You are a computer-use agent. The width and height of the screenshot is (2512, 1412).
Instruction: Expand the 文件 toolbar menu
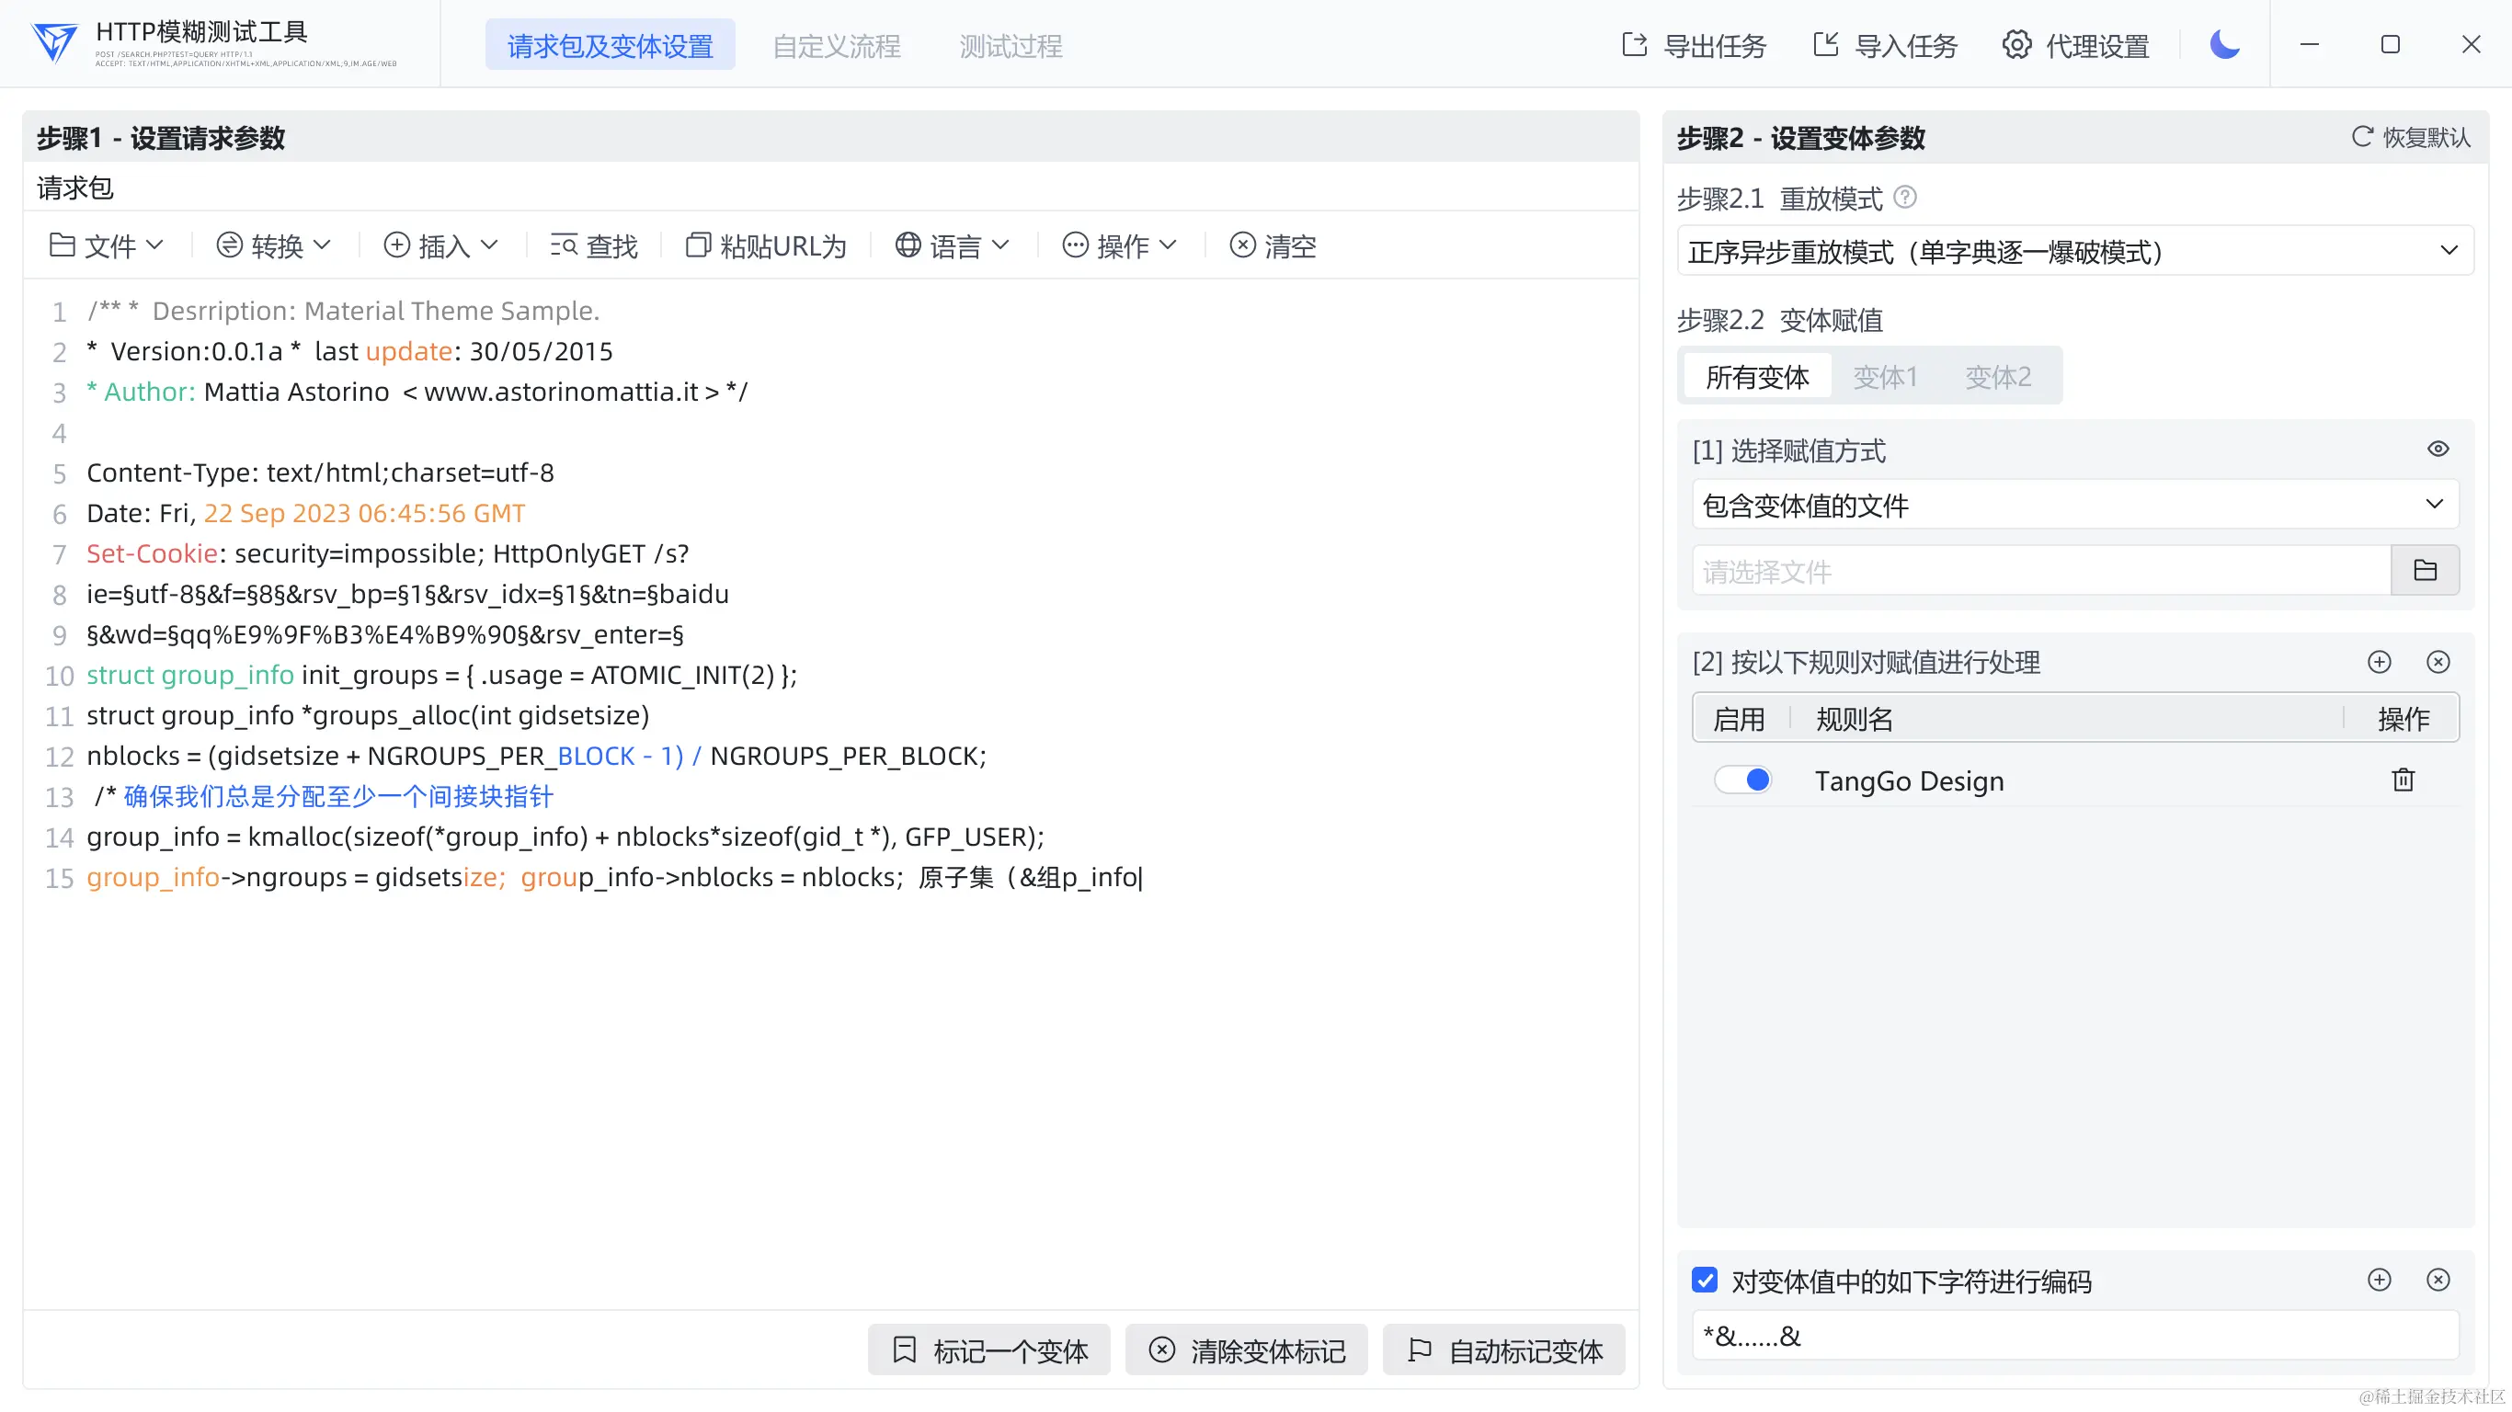point(108,245)
